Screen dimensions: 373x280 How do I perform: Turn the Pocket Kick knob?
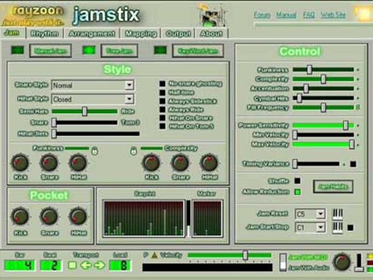pos(20,216)
